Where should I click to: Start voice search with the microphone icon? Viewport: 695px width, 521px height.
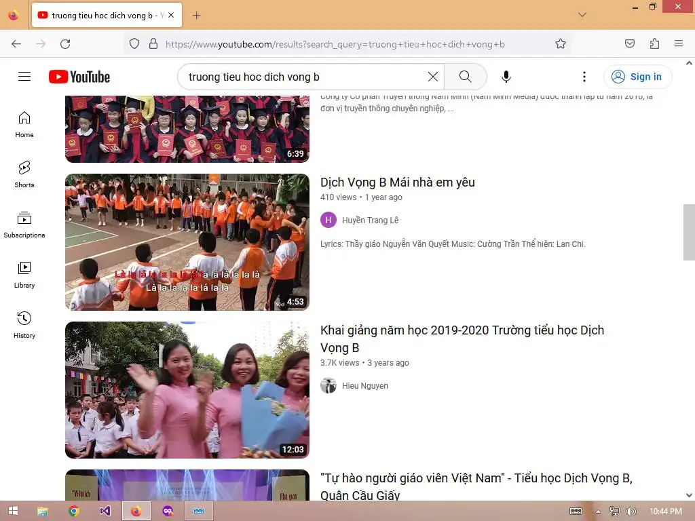coord(506,77)
